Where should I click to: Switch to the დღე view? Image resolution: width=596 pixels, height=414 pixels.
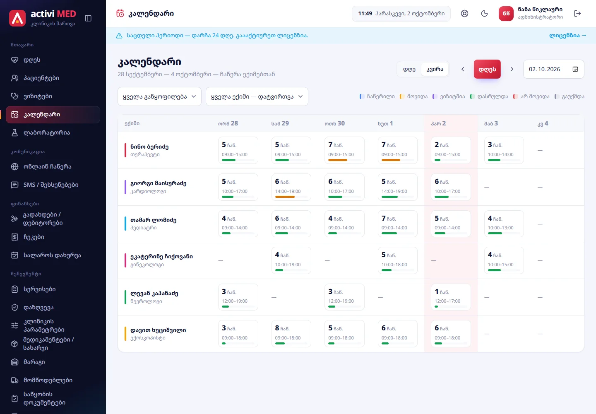tap(409, 69)
